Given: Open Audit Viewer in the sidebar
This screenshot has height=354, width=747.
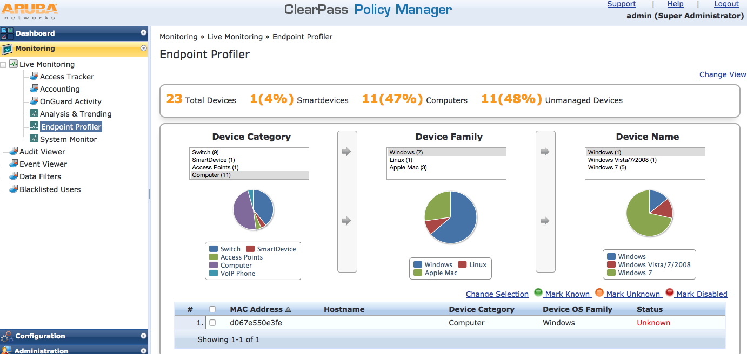Looking at the screenshot, I should (x=42, y=152).
